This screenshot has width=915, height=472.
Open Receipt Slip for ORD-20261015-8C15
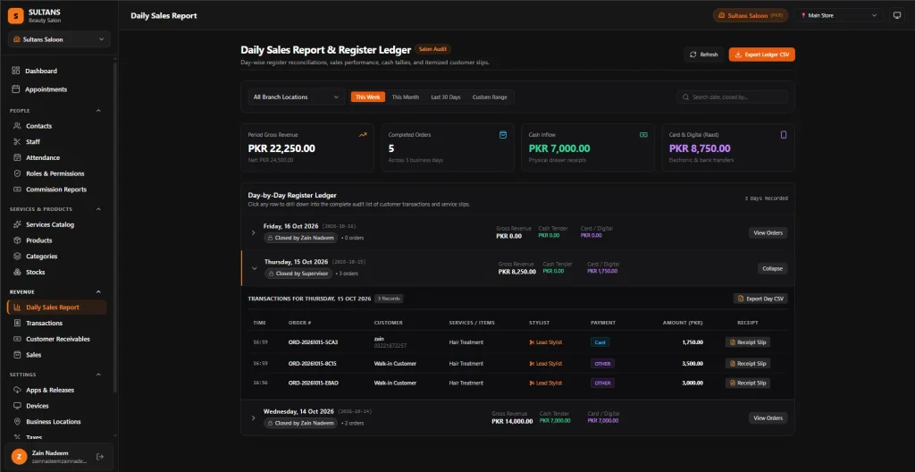[x=748, y=363]
